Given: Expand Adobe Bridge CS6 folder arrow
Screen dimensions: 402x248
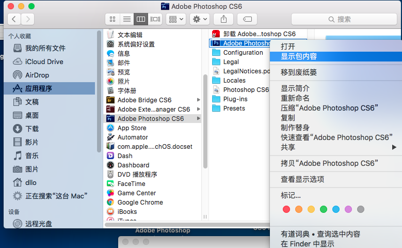Looking at the screenshot, I should pos(199,100).
